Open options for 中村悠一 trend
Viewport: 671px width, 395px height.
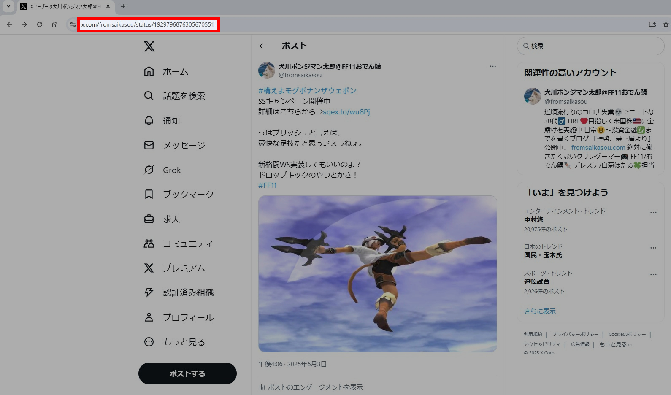[x=653, y=212]
